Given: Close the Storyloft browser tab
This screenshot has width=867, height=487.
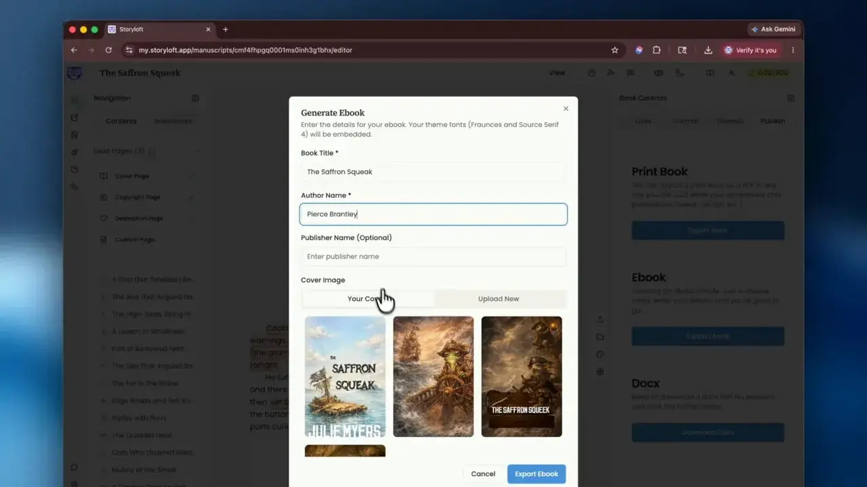Looking at the screenshot, I should (209, 29).
